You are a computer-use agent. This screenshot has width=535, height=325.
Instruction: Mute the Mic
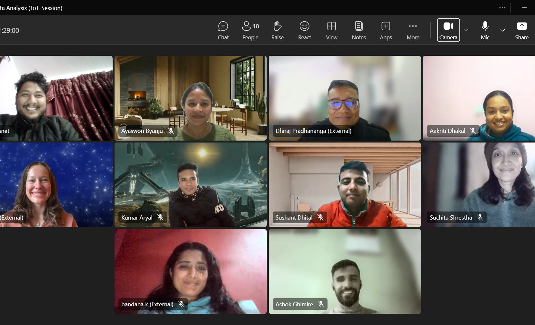(x=485, y=30)
